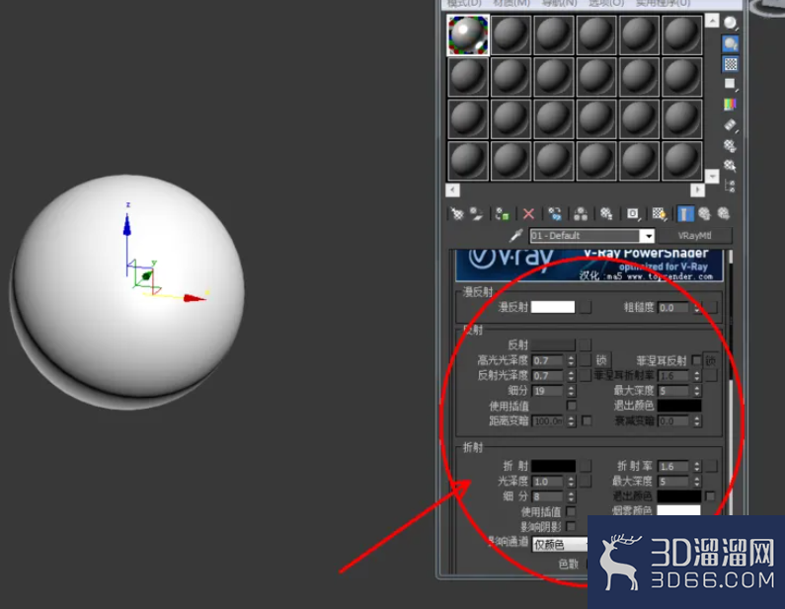The image size is (785, 609).
Task: Click the refraction 光泽度 1.0 spinner arrows
Action: pos(571,482)
